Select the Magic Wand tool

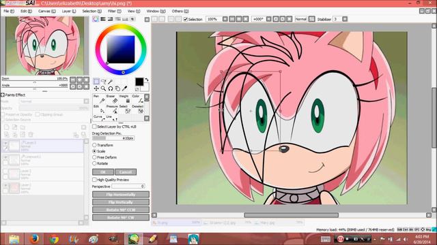(111, 81)
